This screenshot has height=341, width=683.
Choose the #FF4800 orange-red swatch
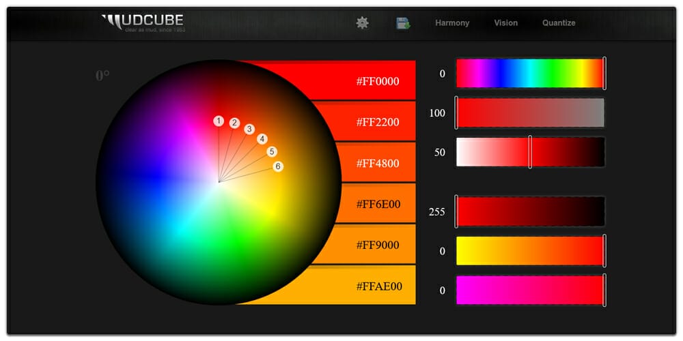(376, 162)
